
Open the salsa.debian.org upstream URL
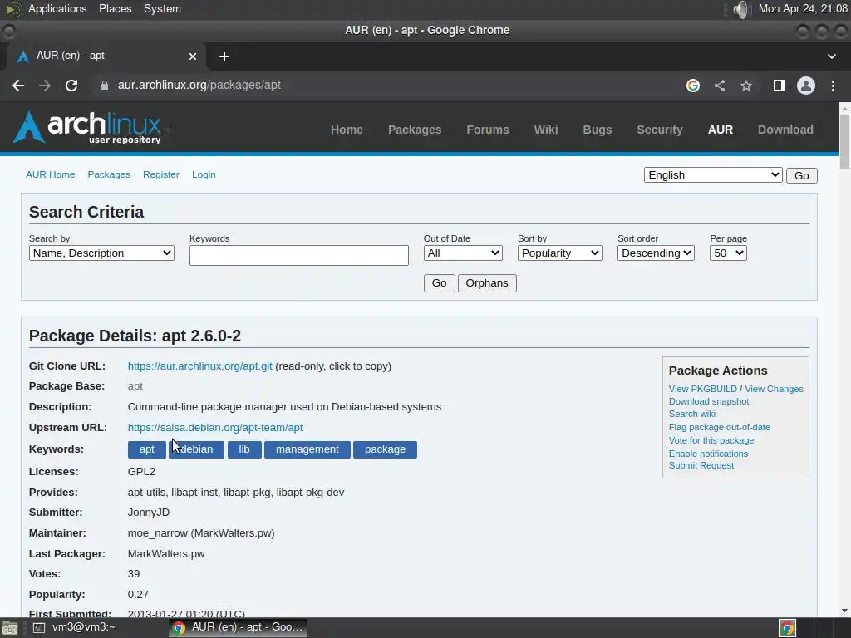[x=215, y=428]
